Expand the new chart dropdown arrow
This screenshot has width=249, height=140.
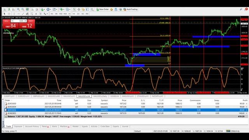64,9
